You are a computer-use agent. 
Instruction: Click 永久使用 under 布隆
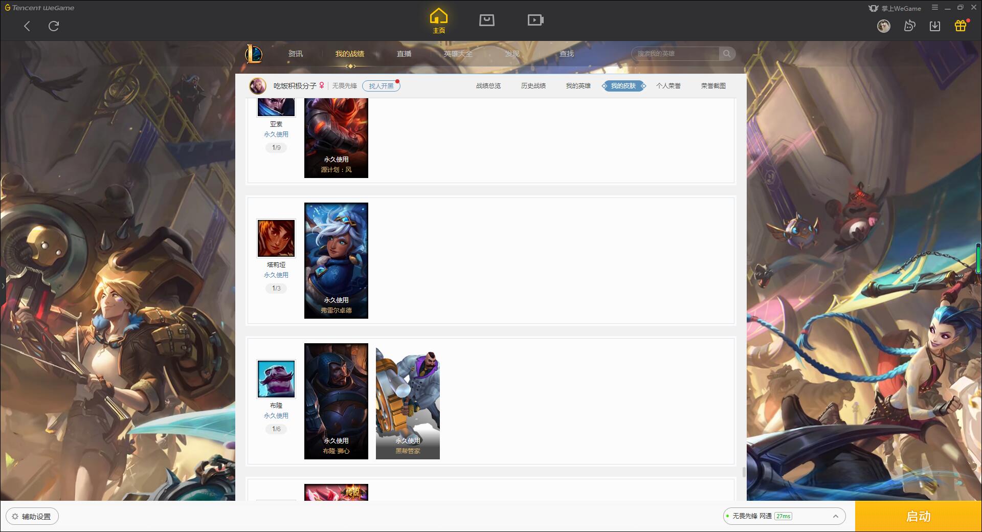276,416
